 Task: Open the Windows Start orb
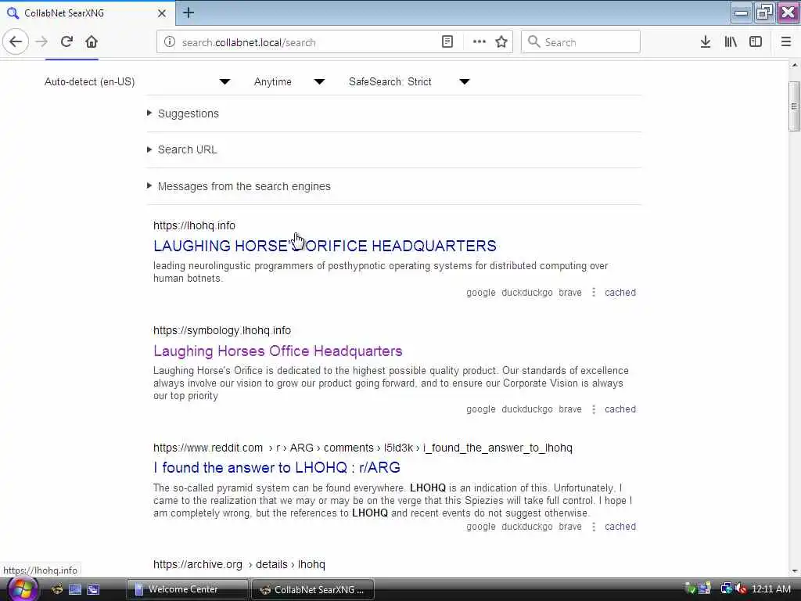coord(21,589)
